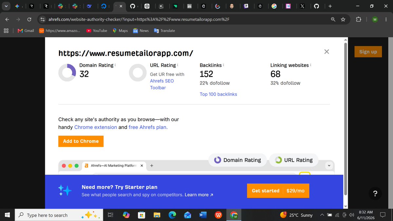Image resolution: width=393 pixels, height=221 pixels.
Task: Open Word from the taskbar
Action: tap(203, 215)
